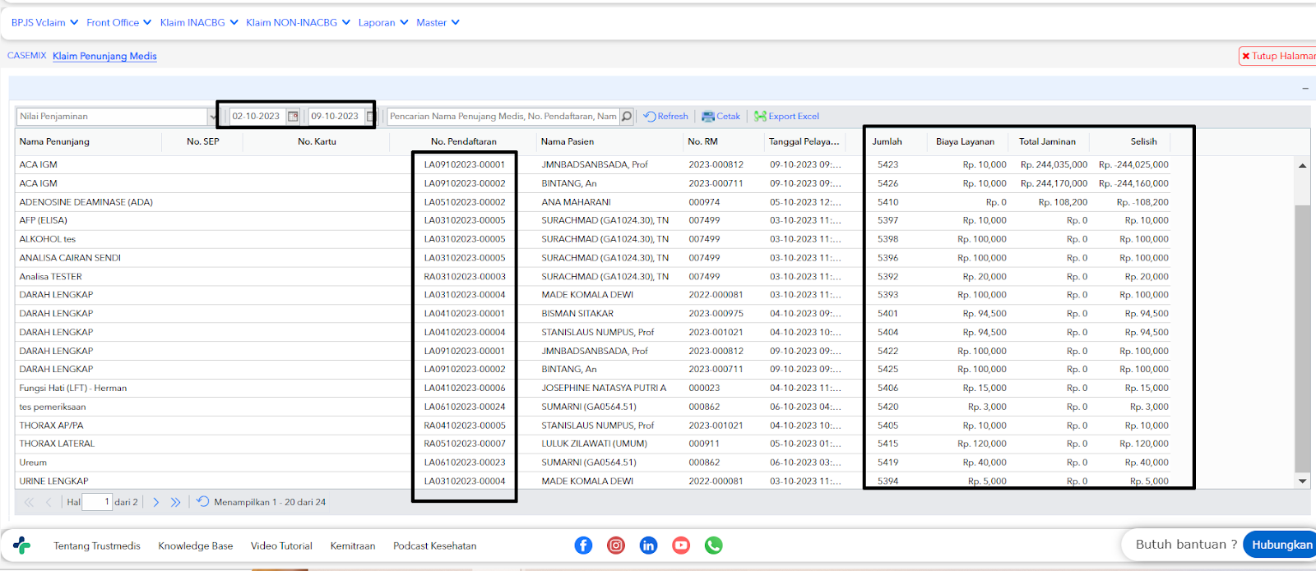
Task: Open the YouTube social icon
Action: (x=681, y=546)
